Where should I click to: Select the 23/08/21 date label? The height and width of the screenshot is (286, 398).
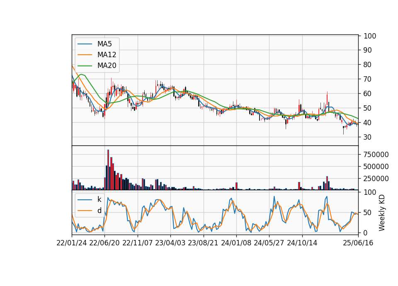[203, 243]
